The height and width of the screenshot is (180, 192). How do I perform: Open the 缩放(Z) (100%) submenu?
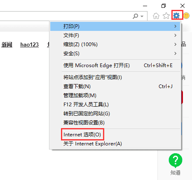115,44
